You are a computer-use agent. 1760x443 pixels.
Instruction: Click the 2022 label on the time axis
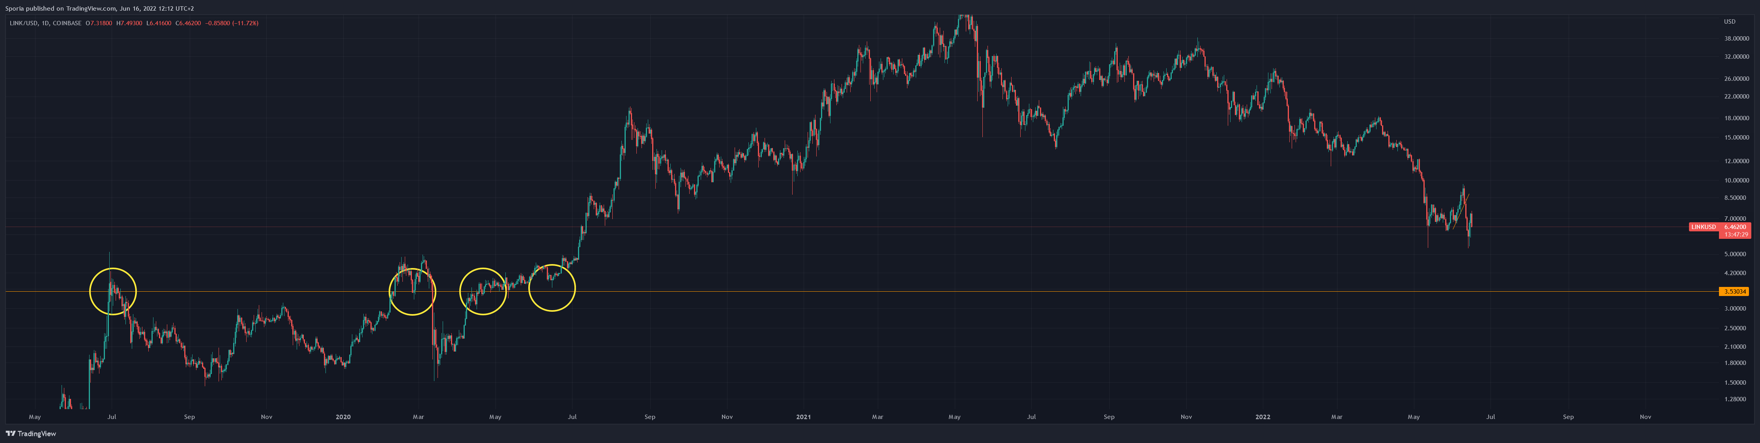click(x=1263, y=416)
